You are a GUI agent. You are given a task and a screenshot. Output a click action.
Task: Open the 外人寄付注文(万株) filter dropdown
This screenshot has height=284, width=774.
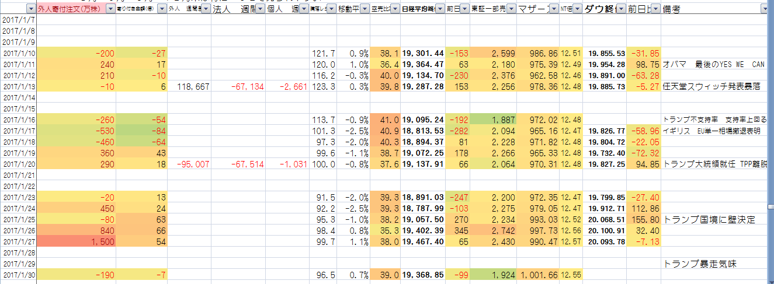tap(110, 9)
